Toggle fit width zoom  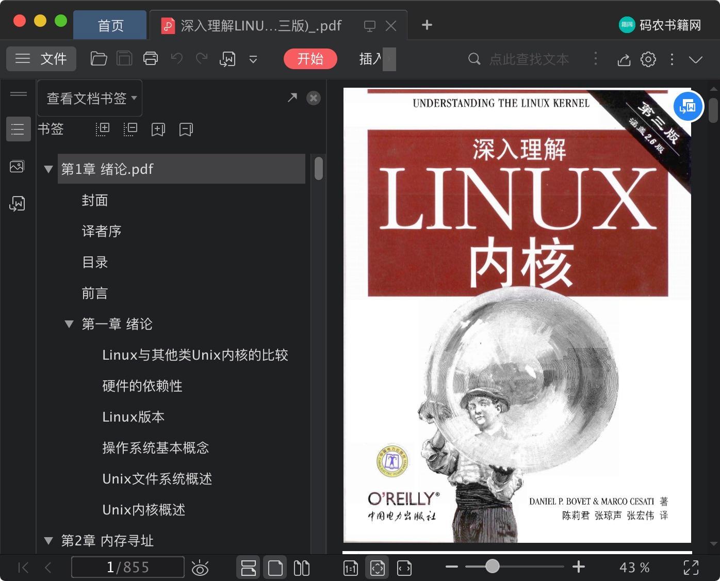[x=404, y=568]
